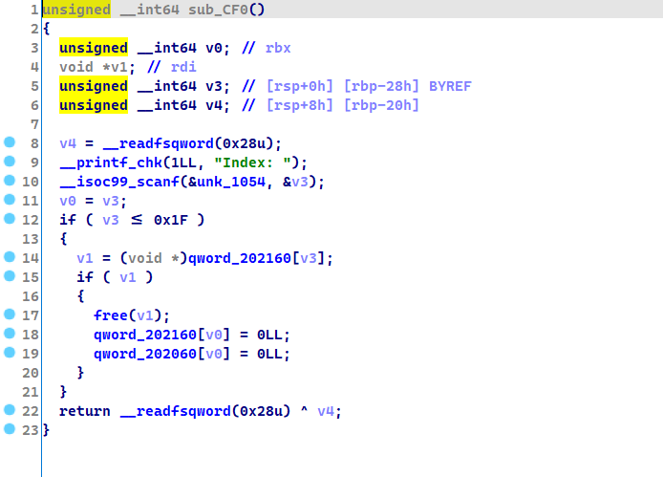
Task: Click 0LL value on line 18
Action: pyautogui.click(x=269, y=335)
